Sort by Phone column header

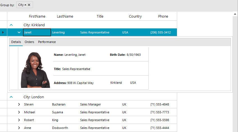[163, 16]
